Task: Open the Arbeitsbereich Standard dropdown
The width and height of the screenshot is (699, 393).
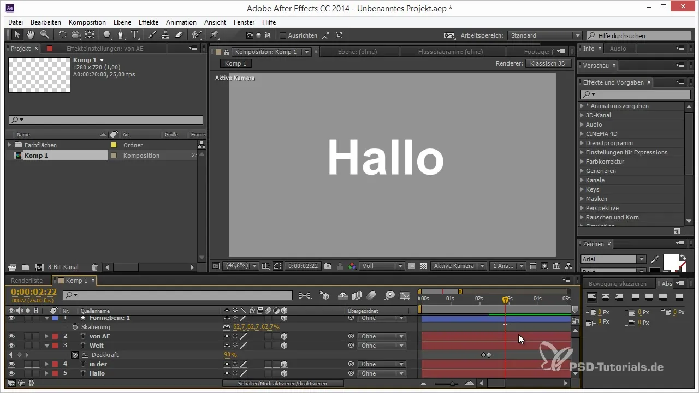Action: click(x=544, y=35)
